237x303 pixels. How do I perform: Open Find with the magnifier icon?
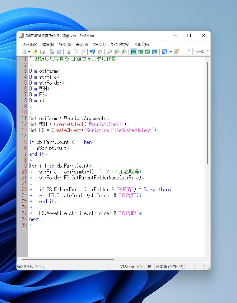[109, 52]
